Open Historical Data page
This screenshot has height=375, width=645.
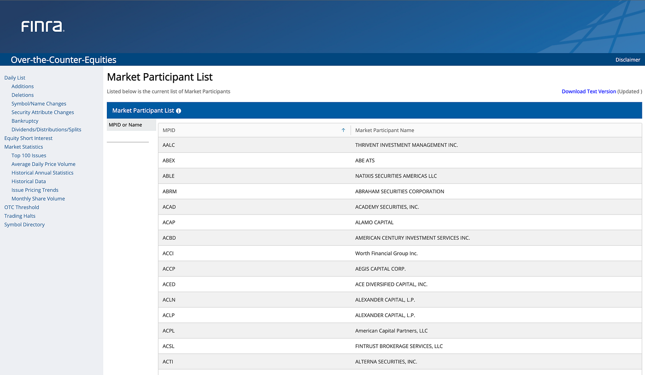(x=29, y=181)
